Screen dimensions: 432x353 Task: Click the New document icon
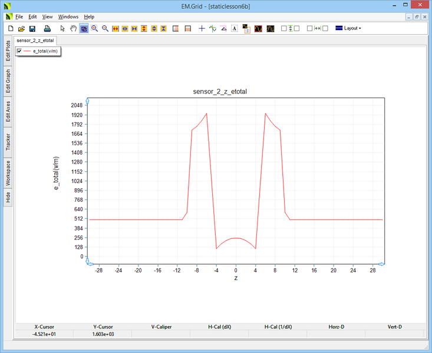(x=10, y=28)
